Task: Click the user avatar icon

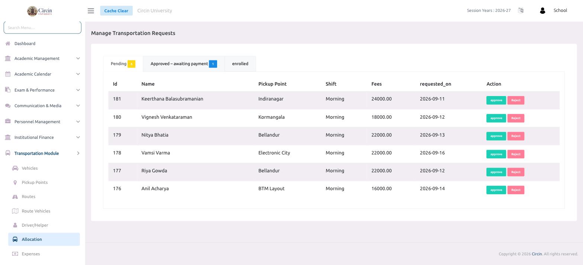Action: 542,10
